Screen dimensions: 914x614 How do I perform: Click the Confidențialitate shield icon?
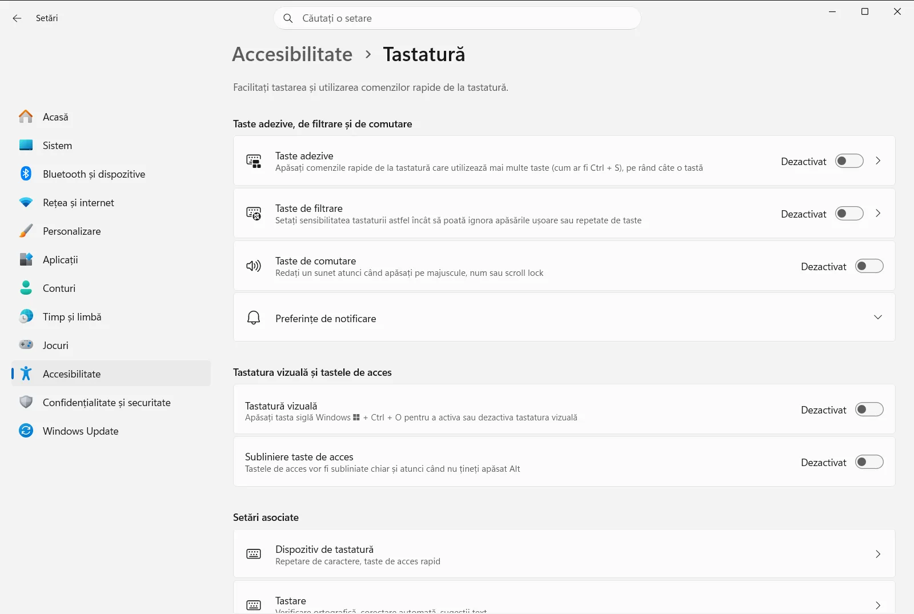(26, 402)
